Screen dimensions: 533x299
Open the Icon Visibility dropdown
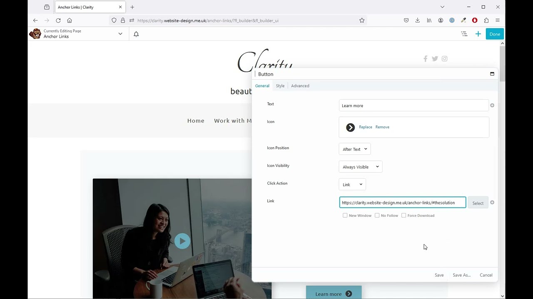point(361,167)
